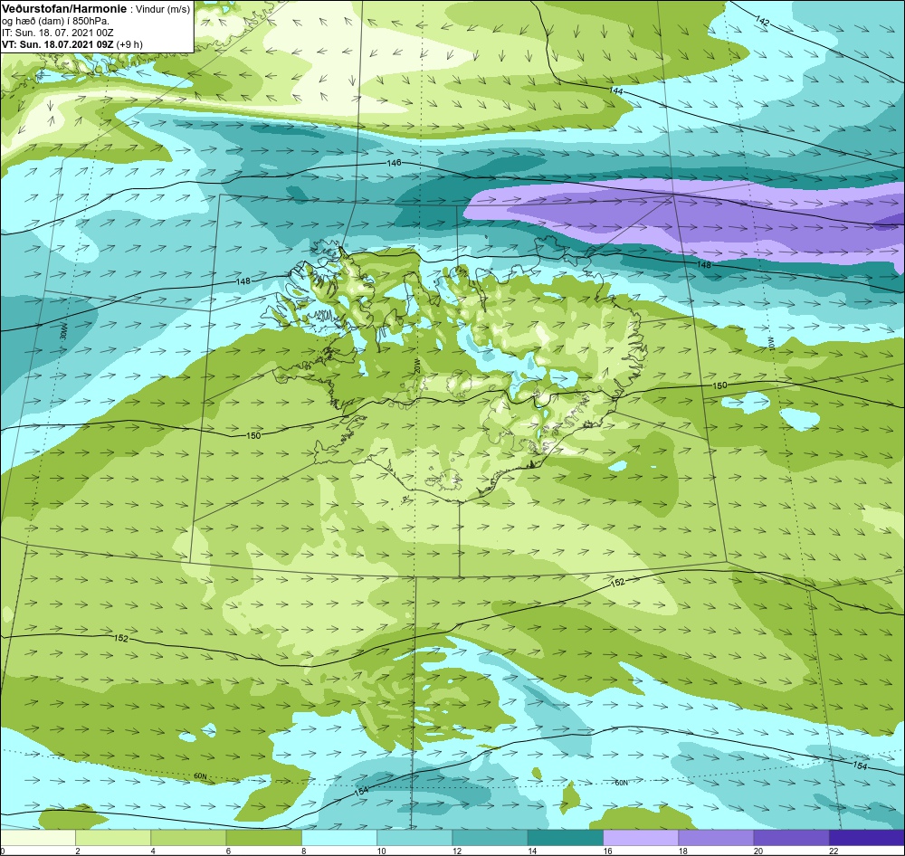Viewport: 905px width, 856px height.
Task: Click the '60N' latitude label on the right
Action: [x=621, y=783]
